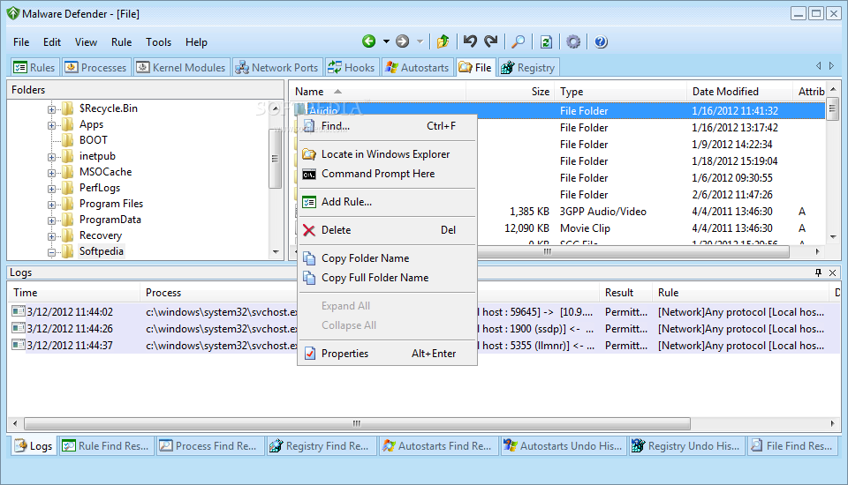This screenshot has width=848, height=485.
Task: Open the File Find Results tab
Action: 791,445
